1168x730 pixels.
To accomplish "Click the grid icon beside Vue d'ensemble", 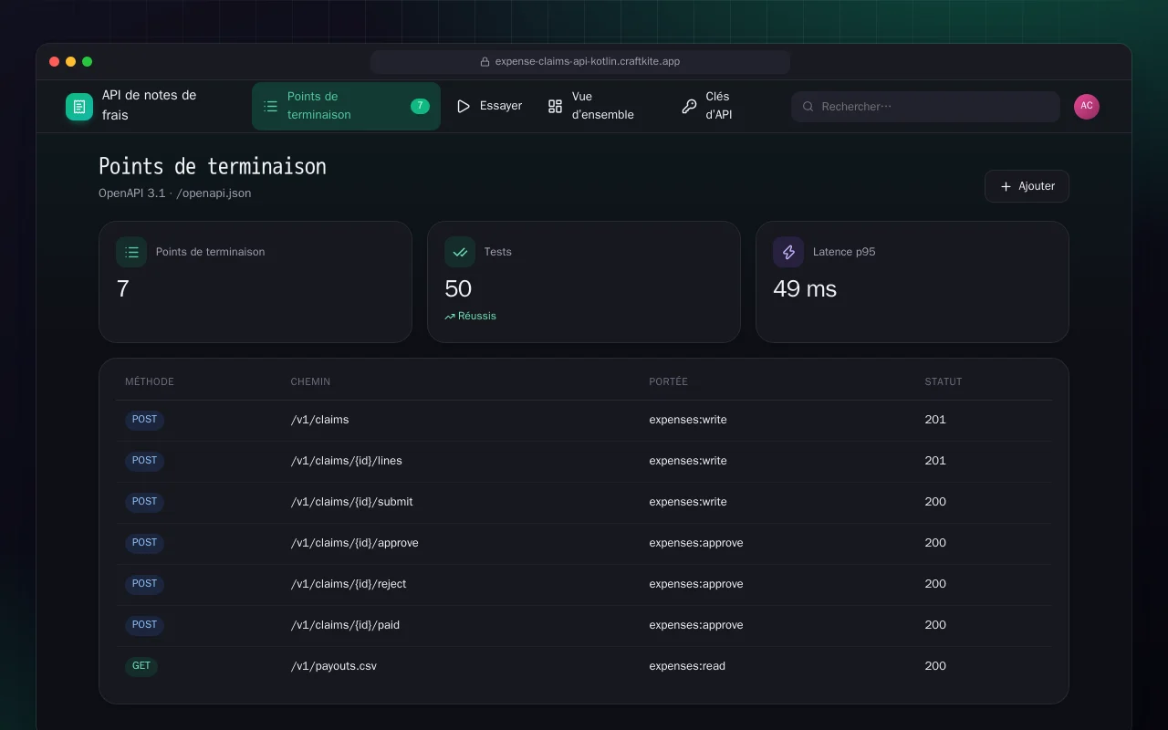I will click(555, 107).
